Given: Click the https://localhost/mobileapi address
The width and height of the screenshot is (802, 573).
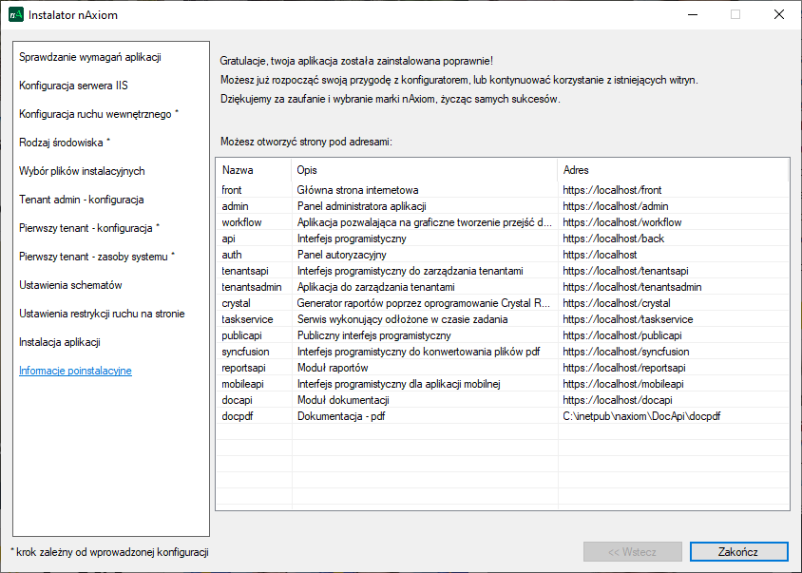Looking at the screenshot, I should pos(623,384).
